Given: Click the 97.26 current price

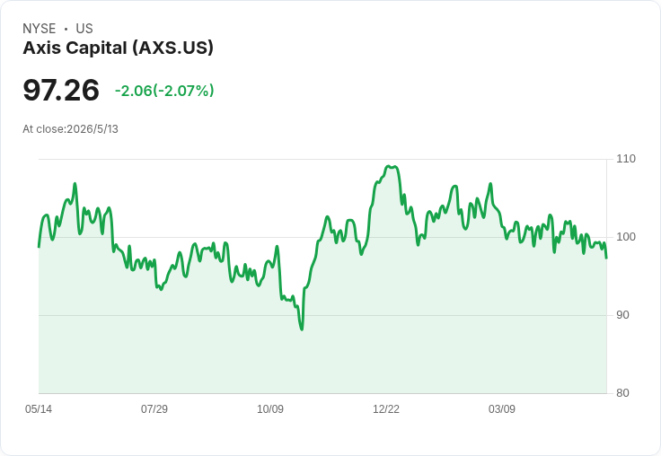Looking at the screenshot, I should click(61, 90).
